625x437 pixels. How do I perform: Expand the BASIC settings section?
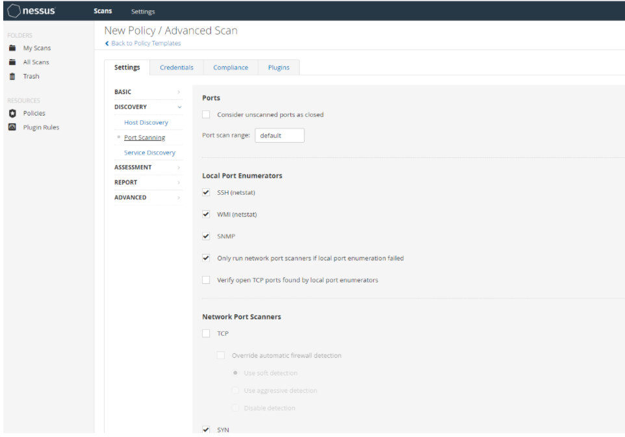tap(148, 92)
